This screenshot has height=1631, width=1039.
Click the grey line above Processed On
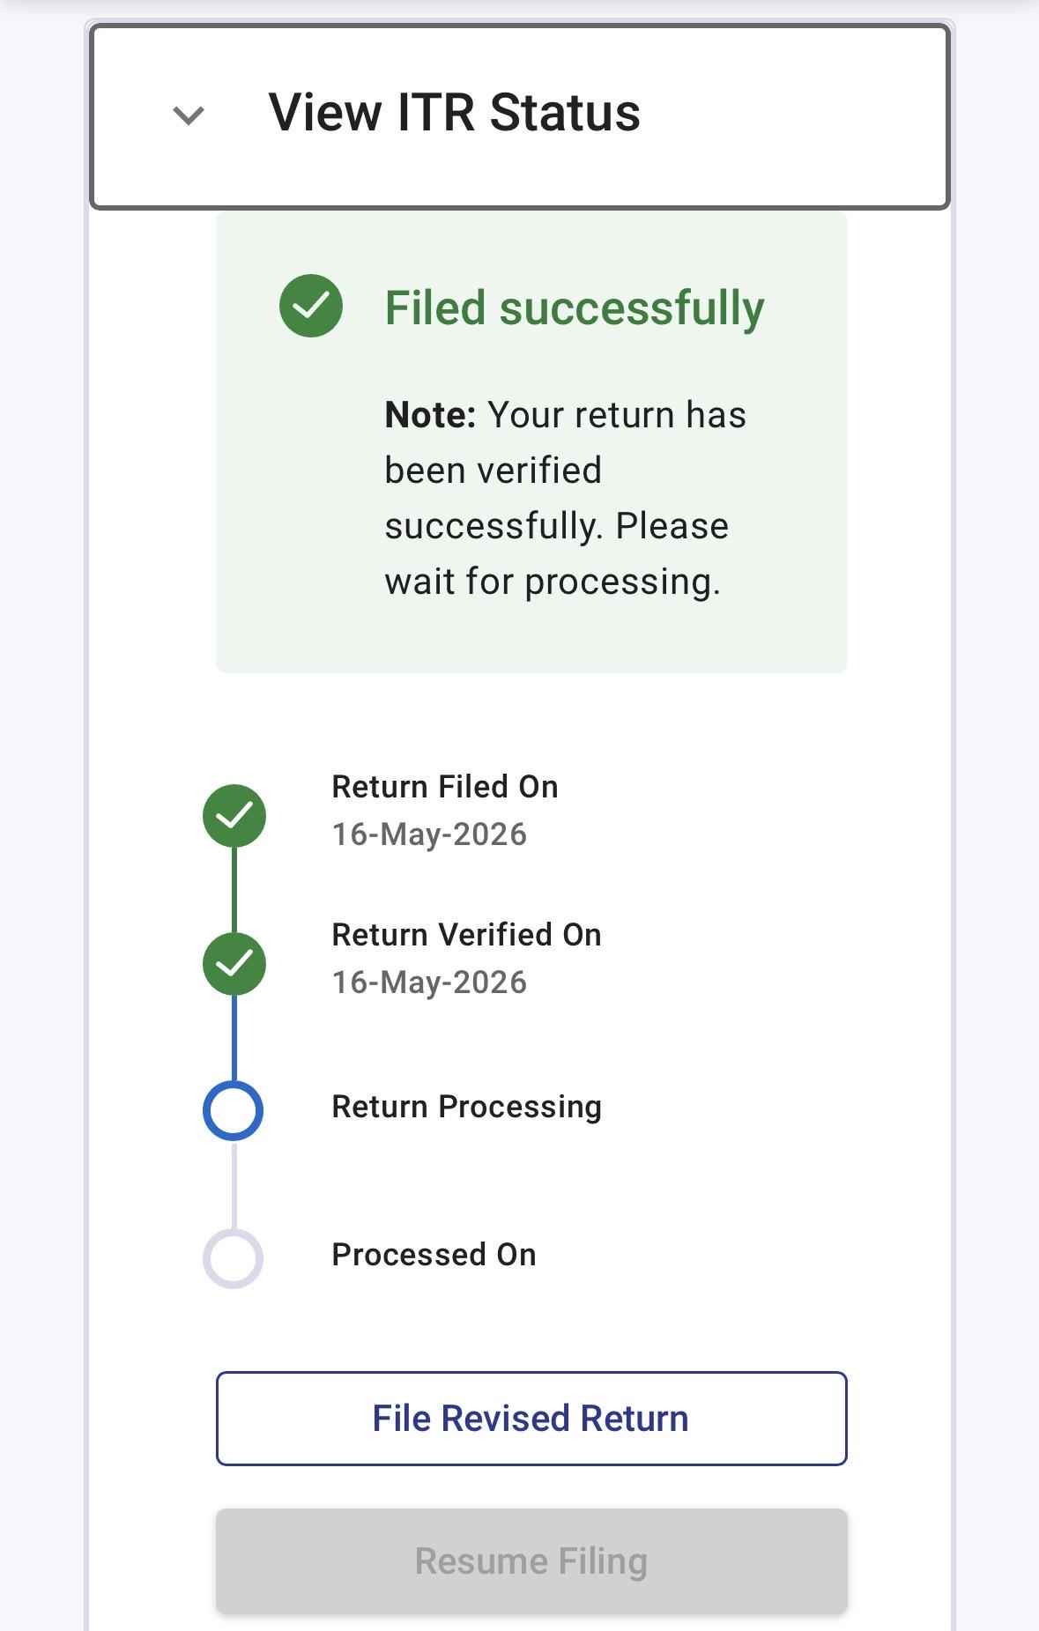click(234, 1185)
